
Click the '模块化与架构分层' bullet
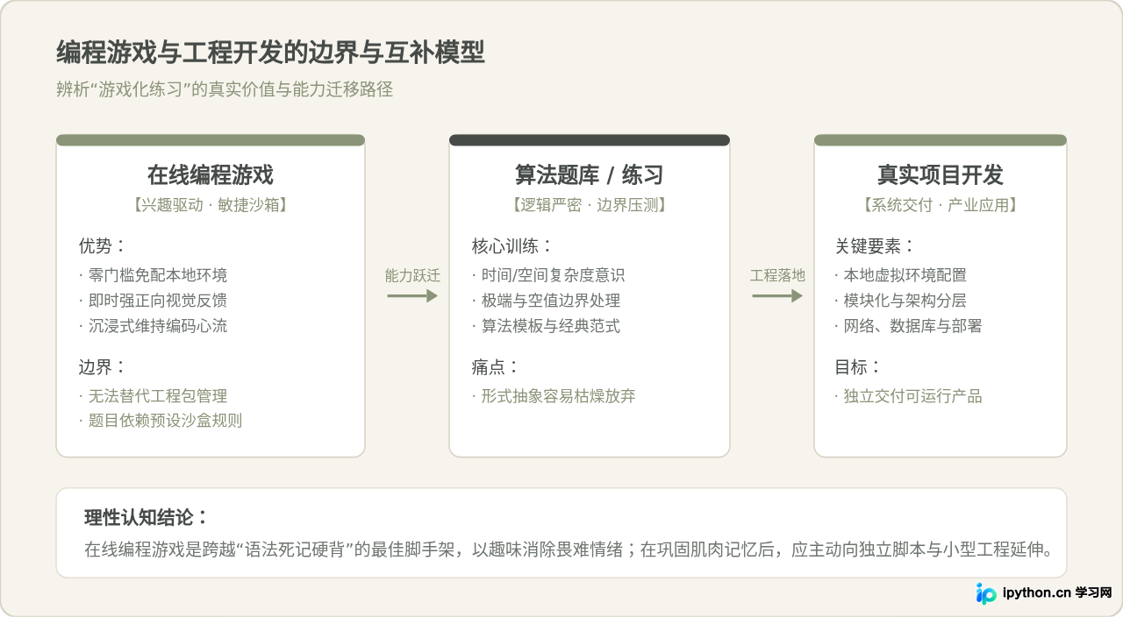pos(901,301)
